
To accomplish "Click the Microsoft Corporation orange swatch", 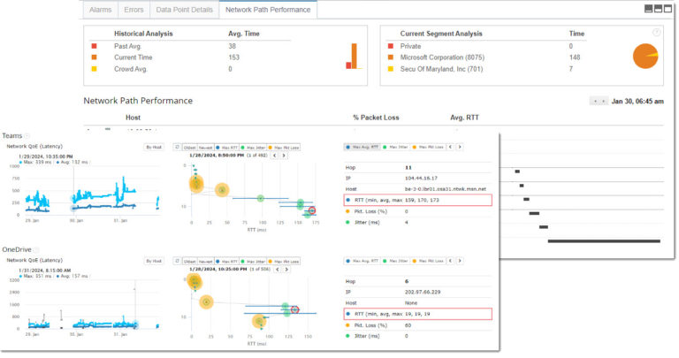I will [391, 57].
